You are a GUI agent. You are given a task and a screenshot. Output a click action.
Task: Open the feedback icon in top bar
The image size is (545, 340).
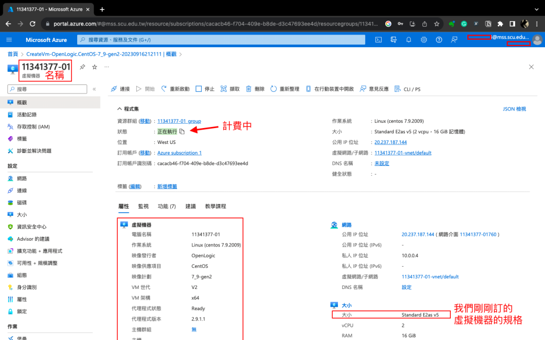tap(454, 40)
